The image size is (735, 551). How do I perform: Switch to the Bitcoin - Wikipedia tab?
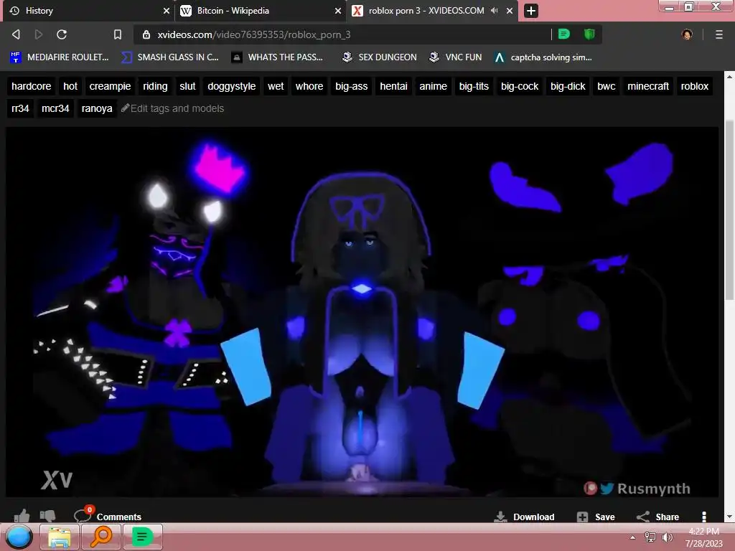[x=260, y=11]
